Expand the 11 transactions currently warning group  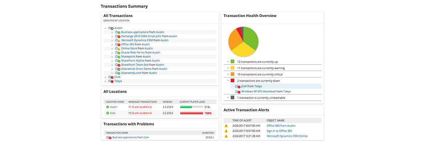[228, 68]
